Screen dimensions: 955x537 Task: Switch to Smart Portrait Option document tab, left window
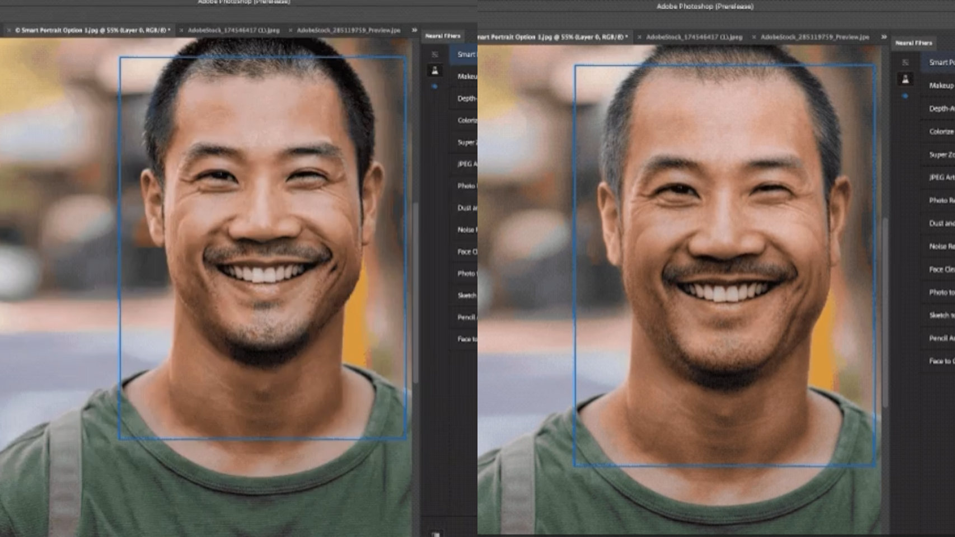pos(92,30)
